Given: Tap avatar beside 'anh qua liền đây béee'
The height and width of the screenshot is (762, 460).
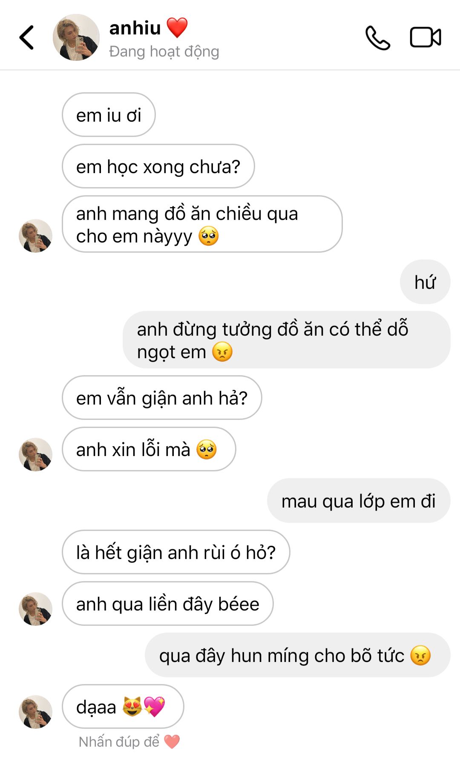Looking at the screenshot, I should [35, 609].
